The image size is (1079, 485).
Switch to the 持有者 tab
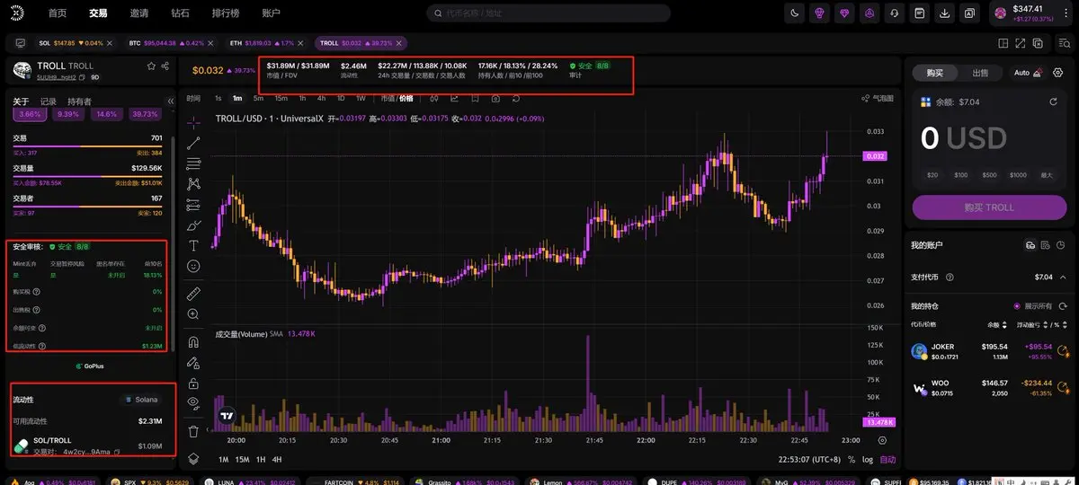tap(79, 101)
